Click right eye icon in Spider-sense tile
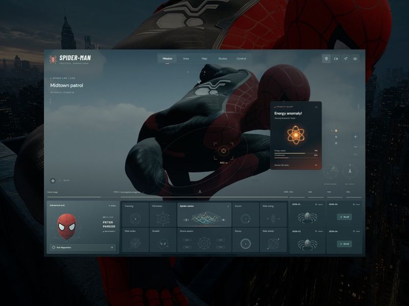Viewport: 409px width, 306px height. (223, 220)
